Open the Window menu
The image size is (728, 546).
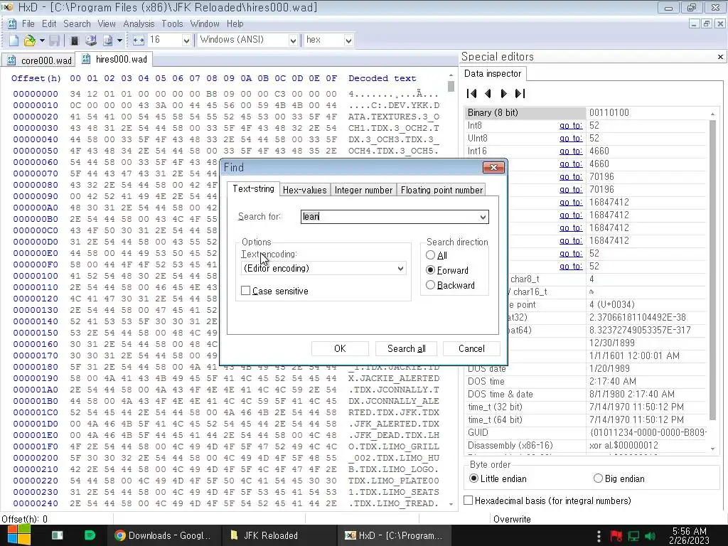click(204, 23)
